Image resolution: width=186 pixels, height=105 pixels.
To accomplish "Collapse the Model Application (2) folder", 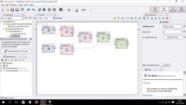I will (4, 29).
